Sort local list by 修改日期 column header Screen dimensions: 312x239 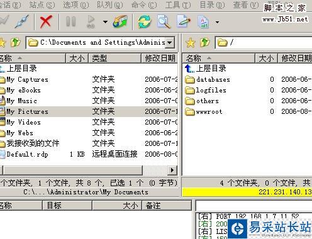click(160, 58)
